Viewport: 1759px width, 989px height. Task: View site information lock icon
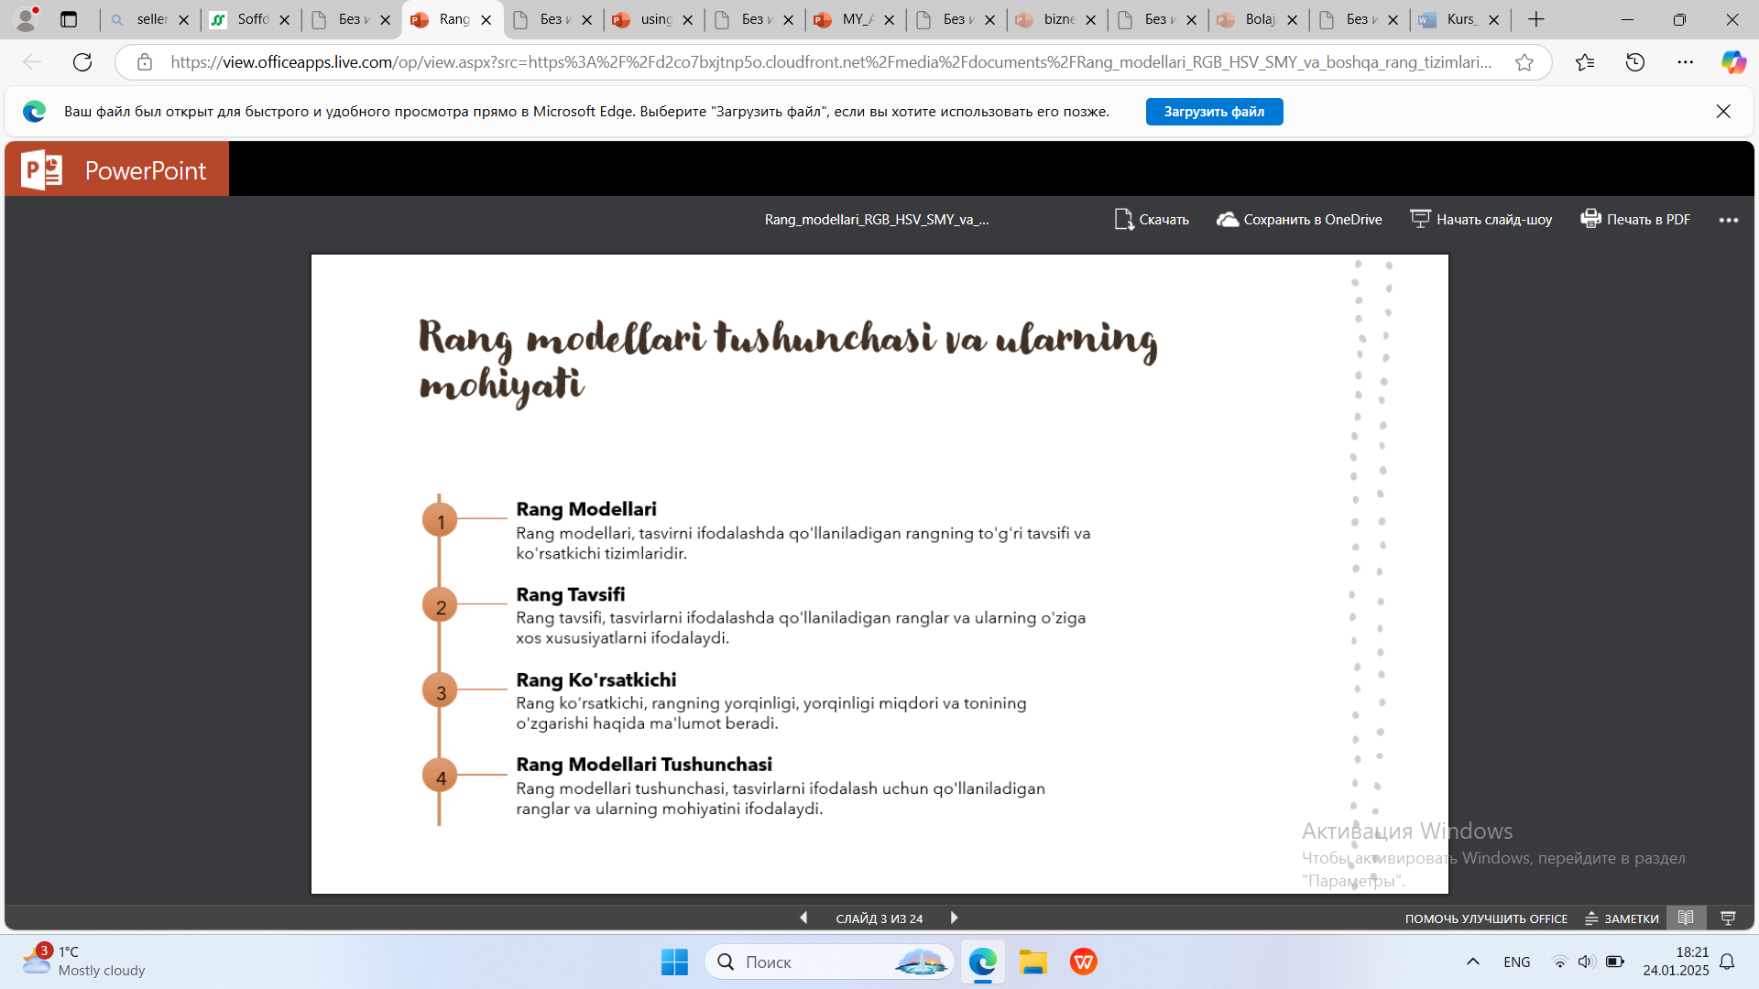pyautogui.click(x=144, y=62)
